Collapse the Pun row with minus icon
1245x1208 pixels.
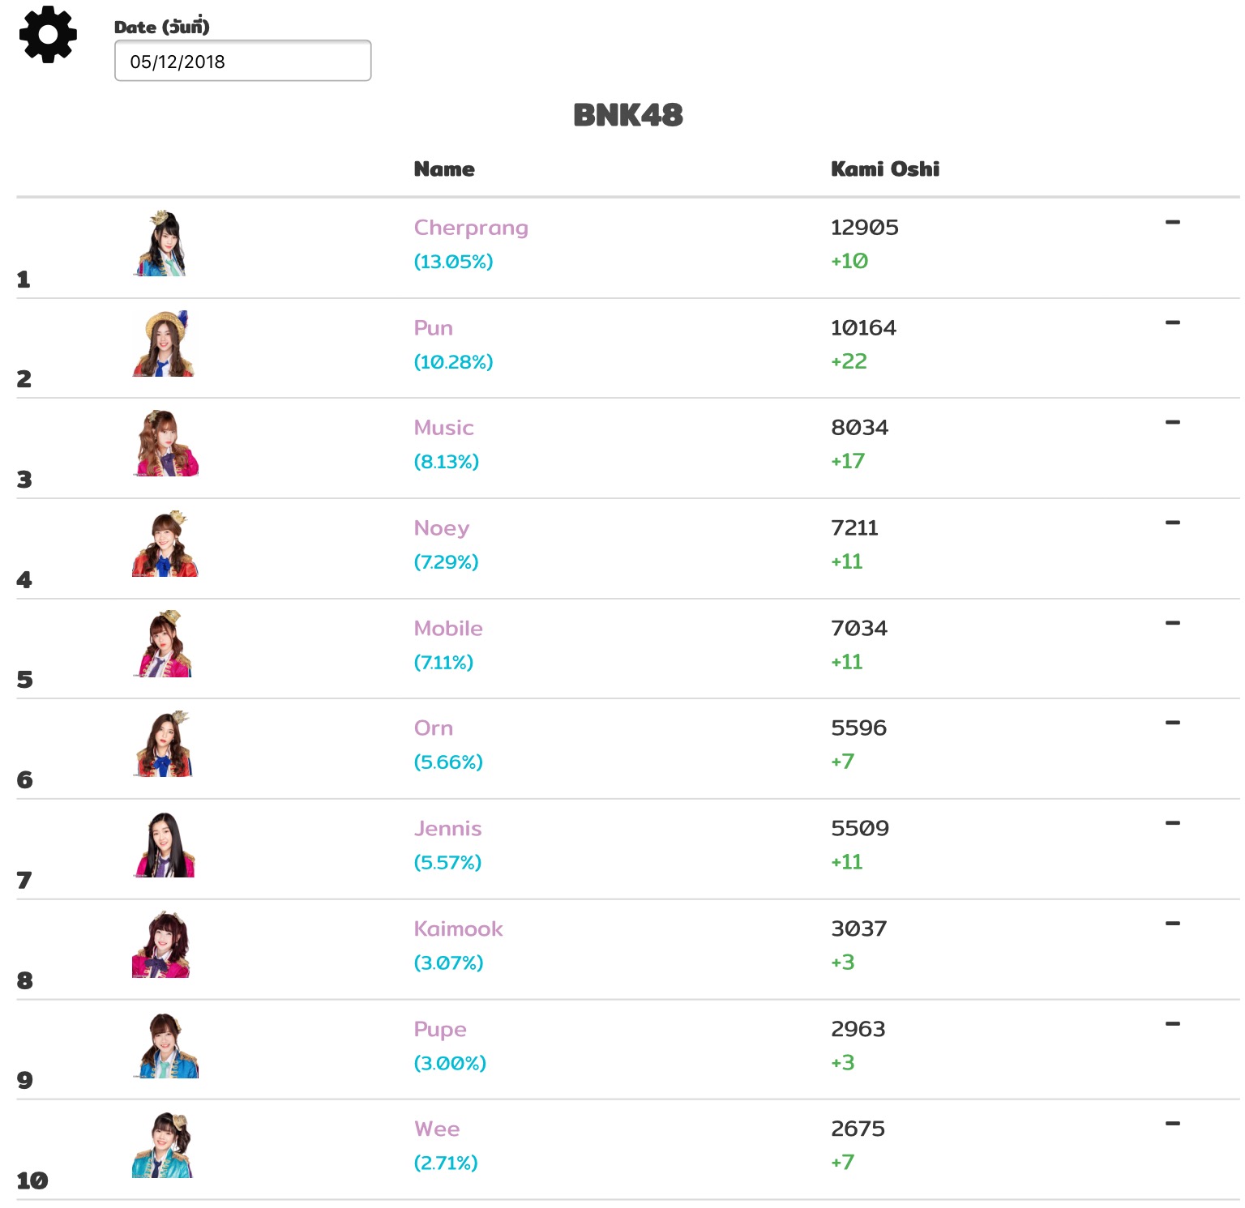[x=1172, y=322]
